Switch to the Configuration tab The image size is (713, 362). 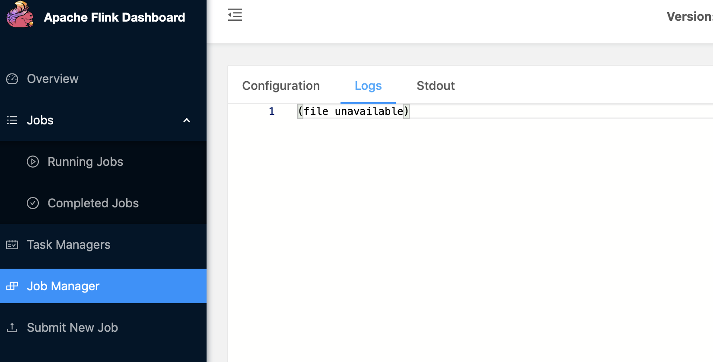click(x=281, y=86)
